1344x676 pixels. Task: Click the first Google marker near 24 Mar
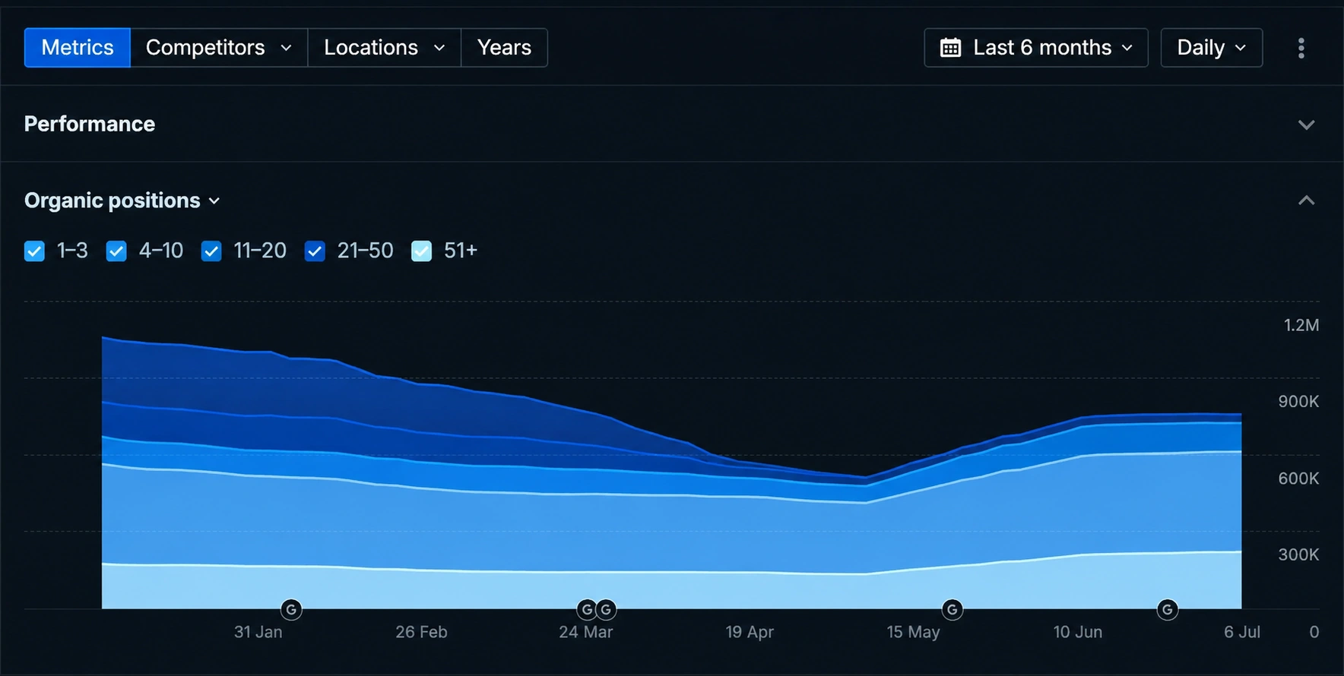(x=586, y=609)
